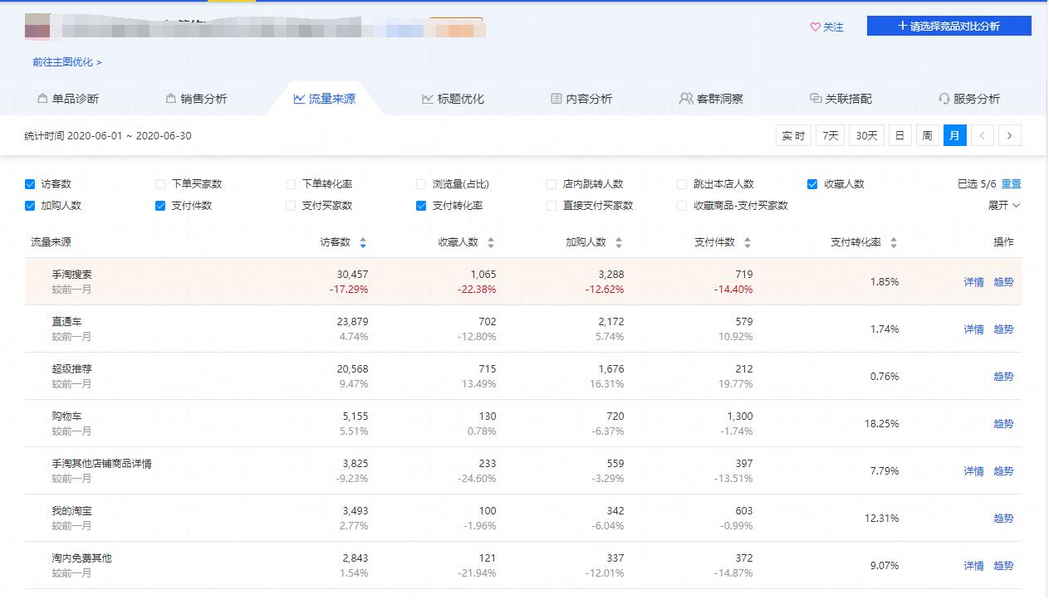Image resolution: width=1049 pixels, height=604 pixels.
Task: Enable the 下单转化率 checkbox
Action: (290, 183)
